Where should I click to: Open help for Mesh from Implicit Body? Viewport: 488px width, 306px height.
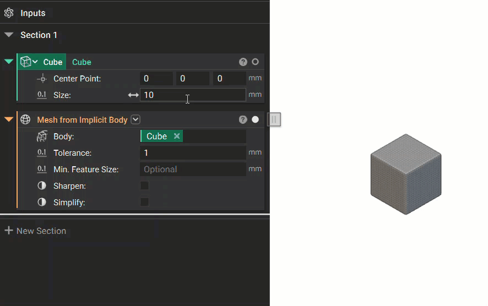pos(243,120)
